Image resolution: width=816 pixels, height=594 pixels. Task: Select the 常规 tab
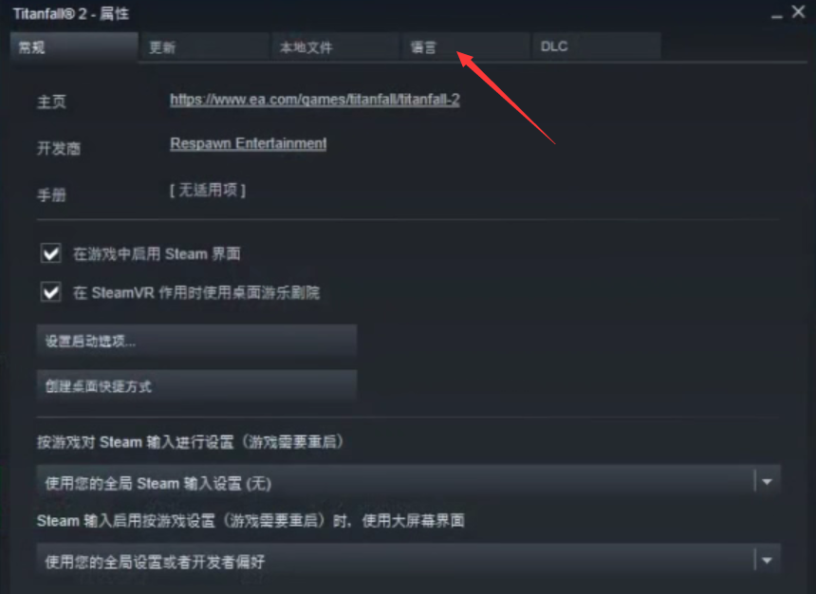coord(74,47)
